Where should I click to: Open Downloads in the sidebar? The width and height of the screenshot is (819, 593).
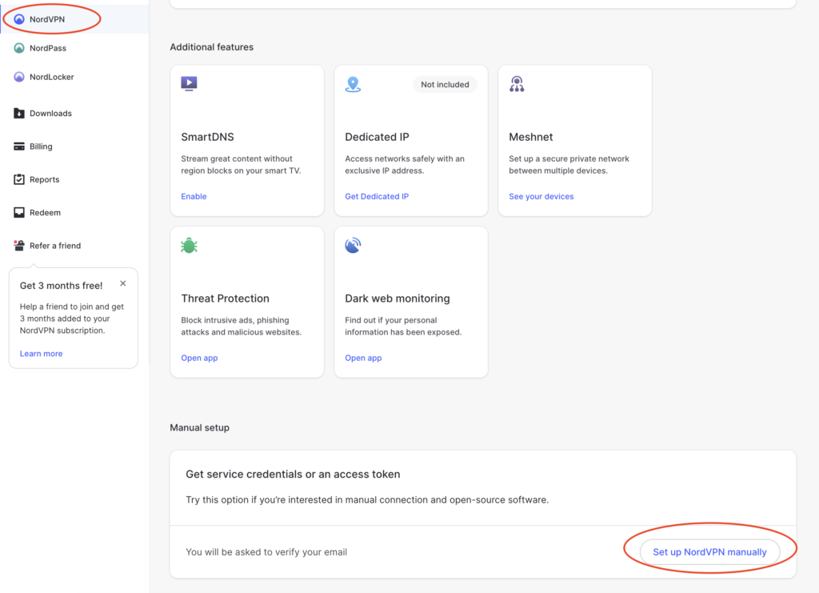50,114
